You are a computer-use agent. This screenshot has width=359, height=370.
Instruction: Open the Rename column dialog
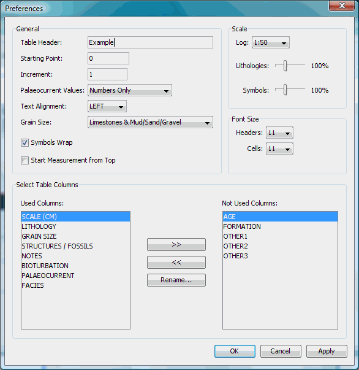[x=176, y=280]
